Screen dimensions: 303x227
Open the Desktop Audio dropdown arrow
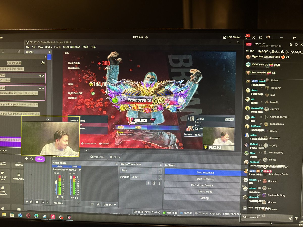pyautogui.click(x=67, y=170)
